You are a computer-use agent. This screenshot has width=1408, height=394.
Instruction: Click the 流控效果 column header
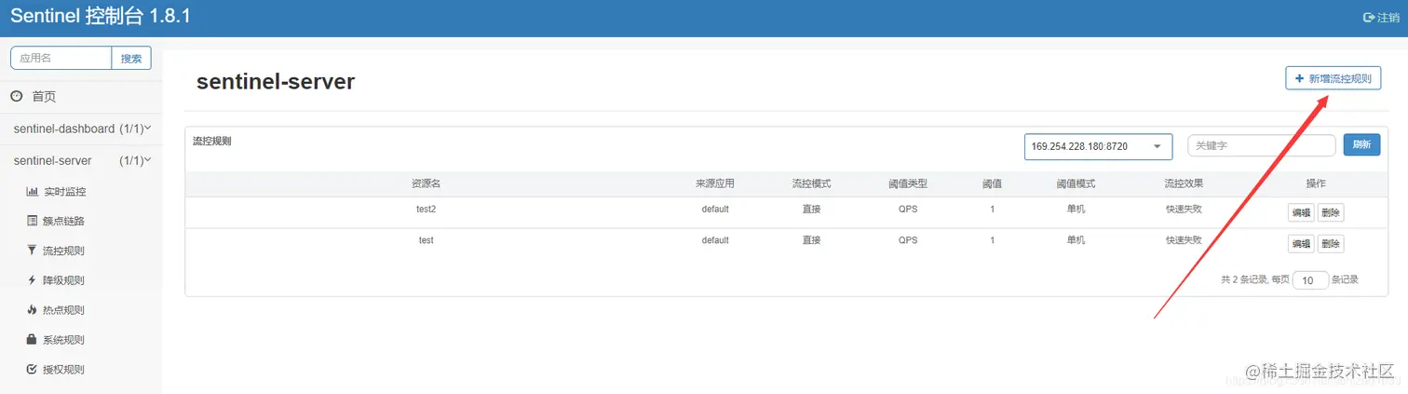[1184, 183]
